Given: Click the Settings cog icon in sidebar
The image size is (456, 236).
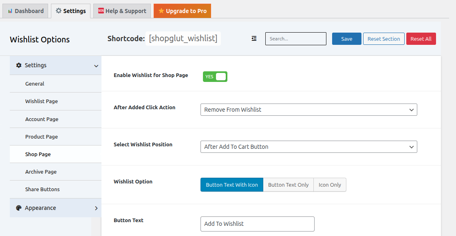Looking at the screenshot, I should tap(19, 65).
